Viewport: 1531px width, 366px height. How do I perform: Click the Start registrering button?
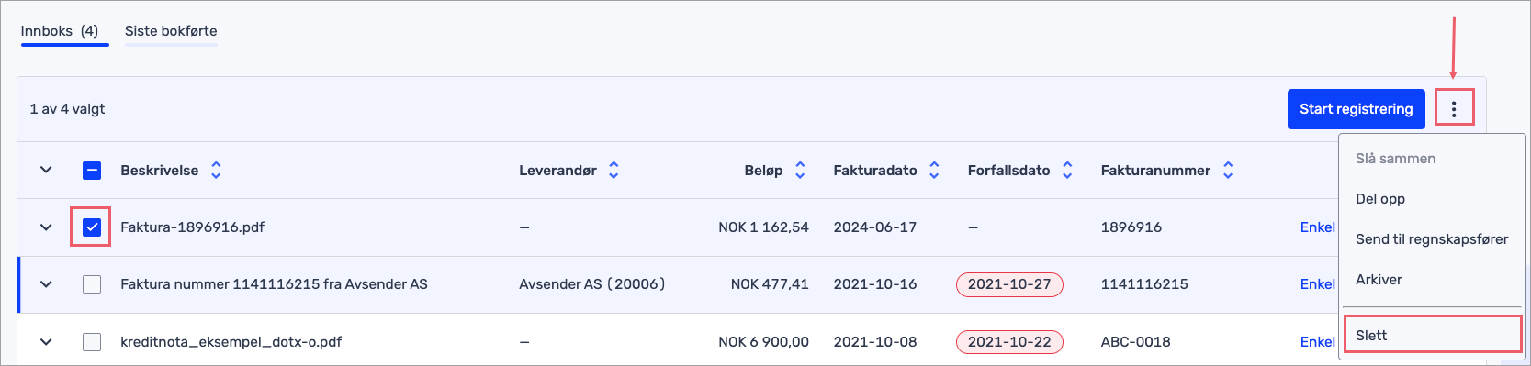(1356, 109)
